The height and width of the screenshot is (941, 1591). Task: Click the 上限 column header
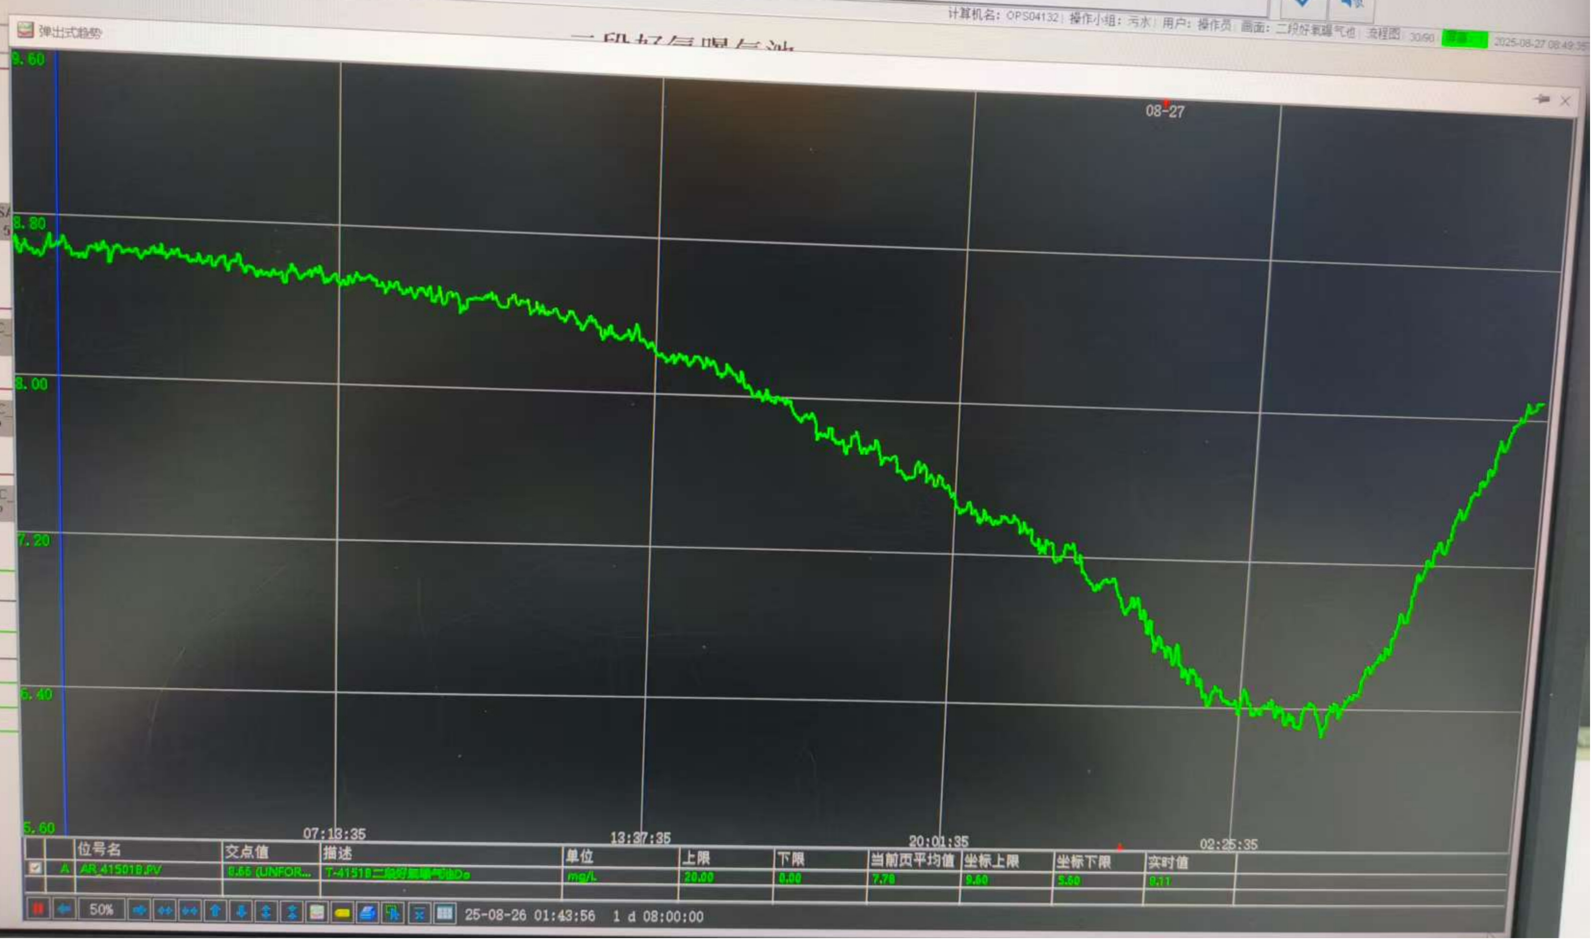(x=697, y=859)
